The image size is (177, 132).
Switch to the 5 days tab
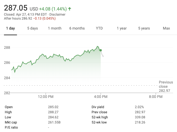pyautogui.click(x=33, y=28)
